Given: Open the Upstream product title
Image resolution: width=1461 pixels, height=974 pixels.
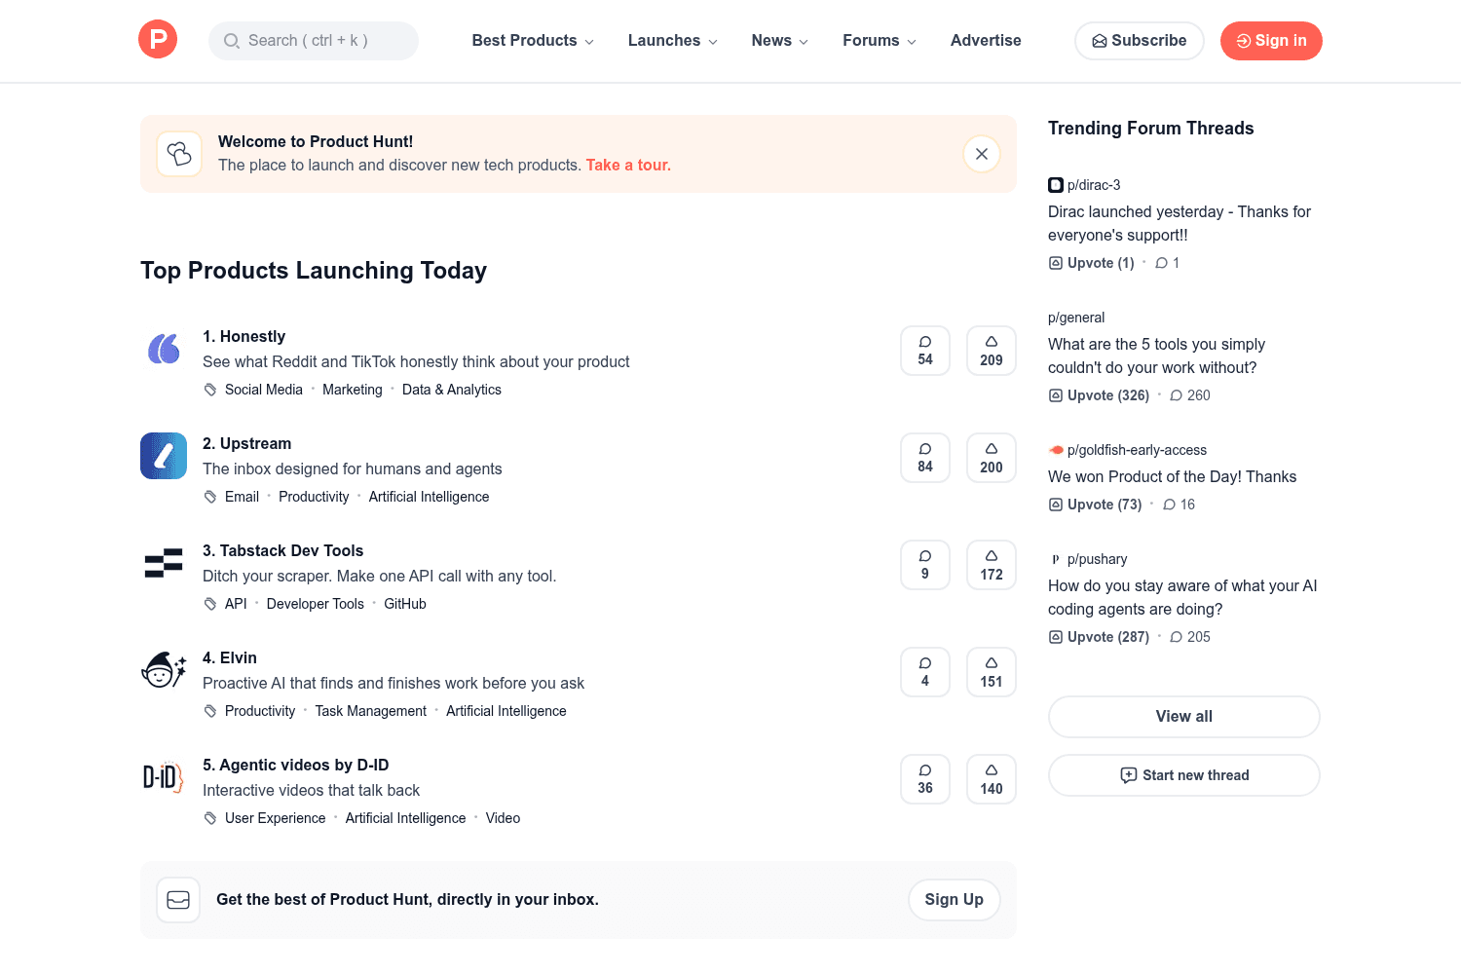Looking at the screenshot, I should (x=246, y=444).
